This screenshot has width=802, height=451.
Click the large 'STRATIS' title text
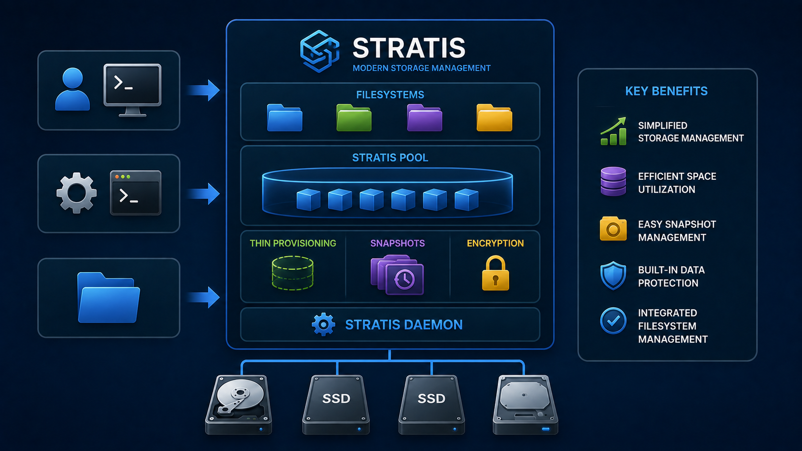tap(409, 48)
